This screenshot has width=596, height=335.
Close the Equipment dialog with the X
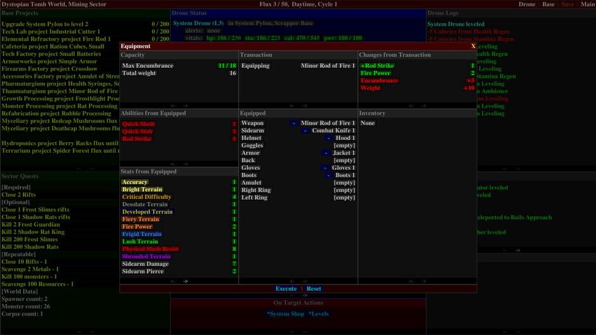pyautogui.click(x=473, y=46)
